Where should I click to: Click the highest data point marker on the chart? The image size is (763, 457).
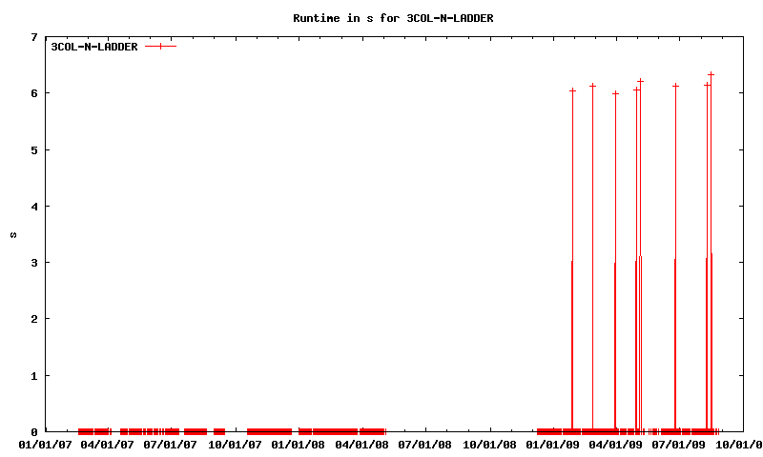click(x=711, y=74)
